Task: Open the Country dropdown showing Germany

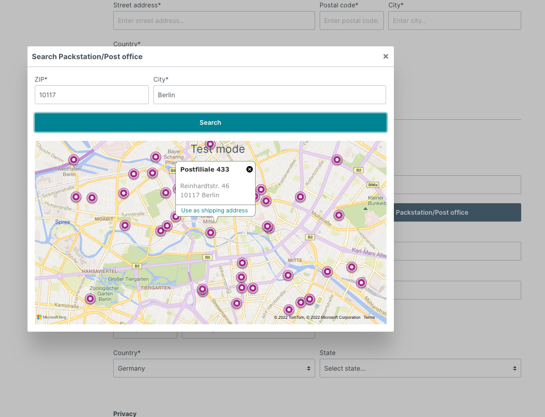Action: [x=214, y=368]
